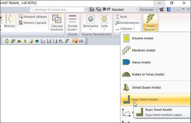Click the Çelik design parameters icon

[x=104, y=20]
